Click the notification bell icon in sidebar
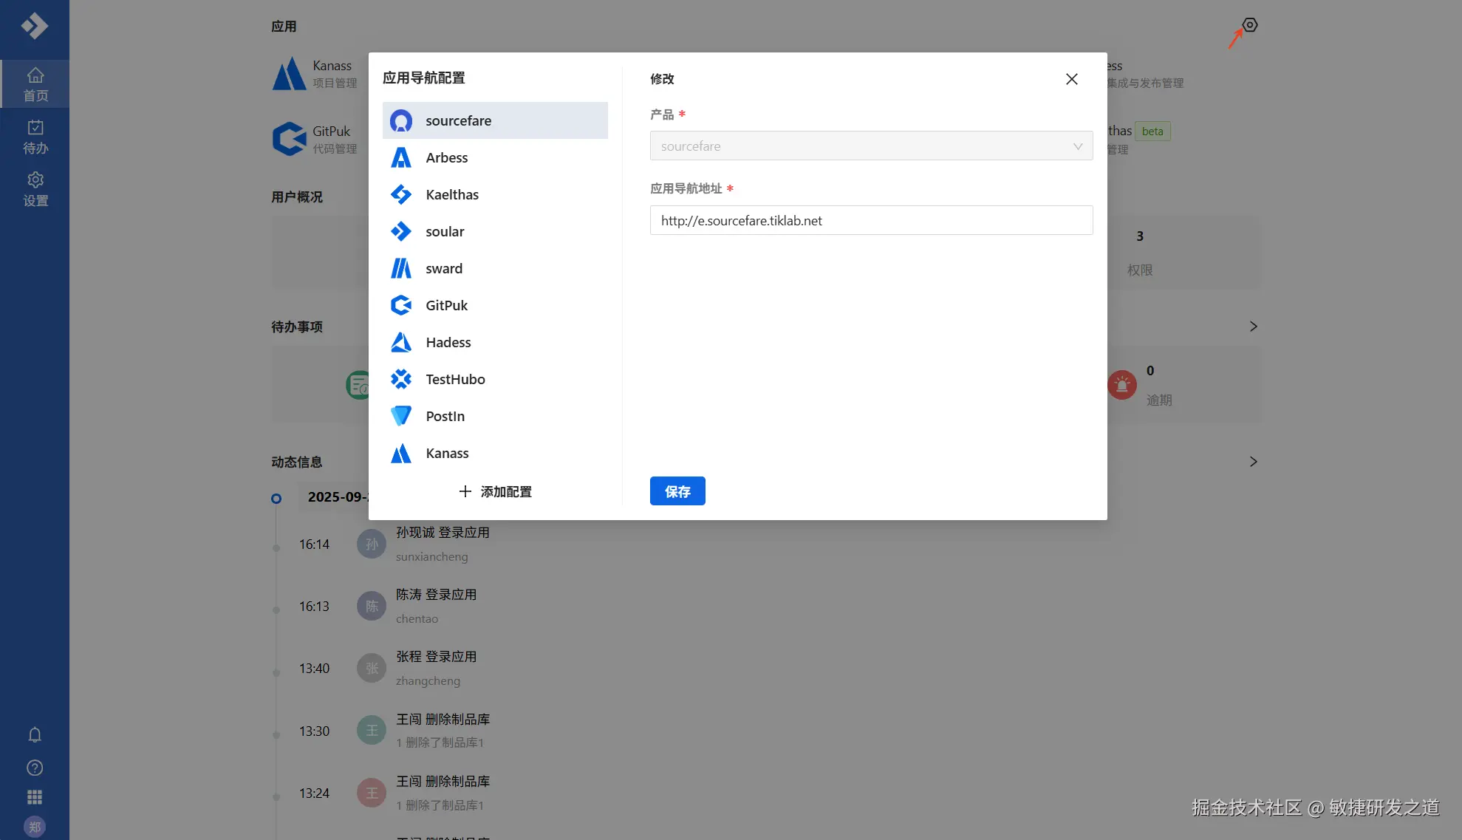This screenshot has width=1462, height=840. click(35, 734)
